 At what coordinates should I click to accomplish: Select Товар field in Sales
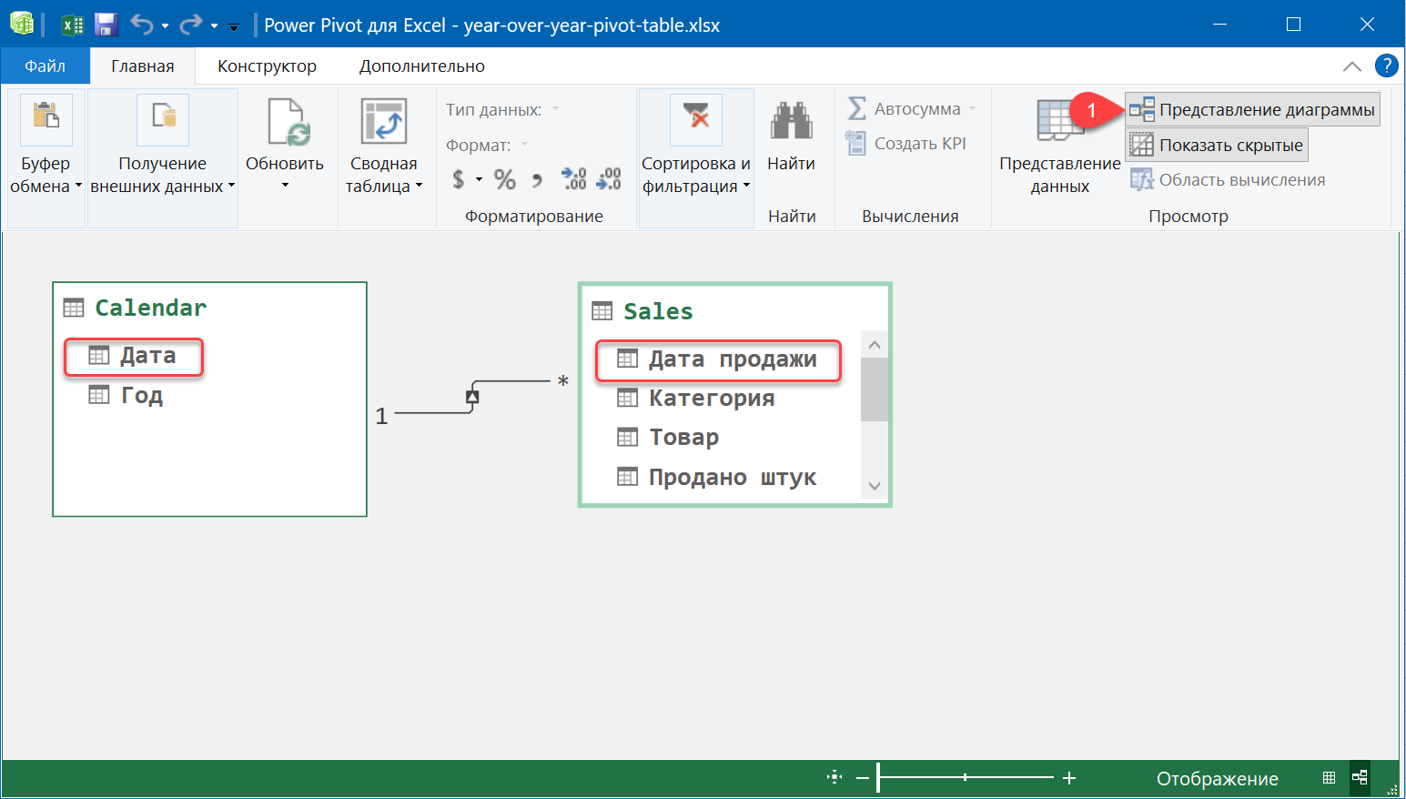point(669,437)
